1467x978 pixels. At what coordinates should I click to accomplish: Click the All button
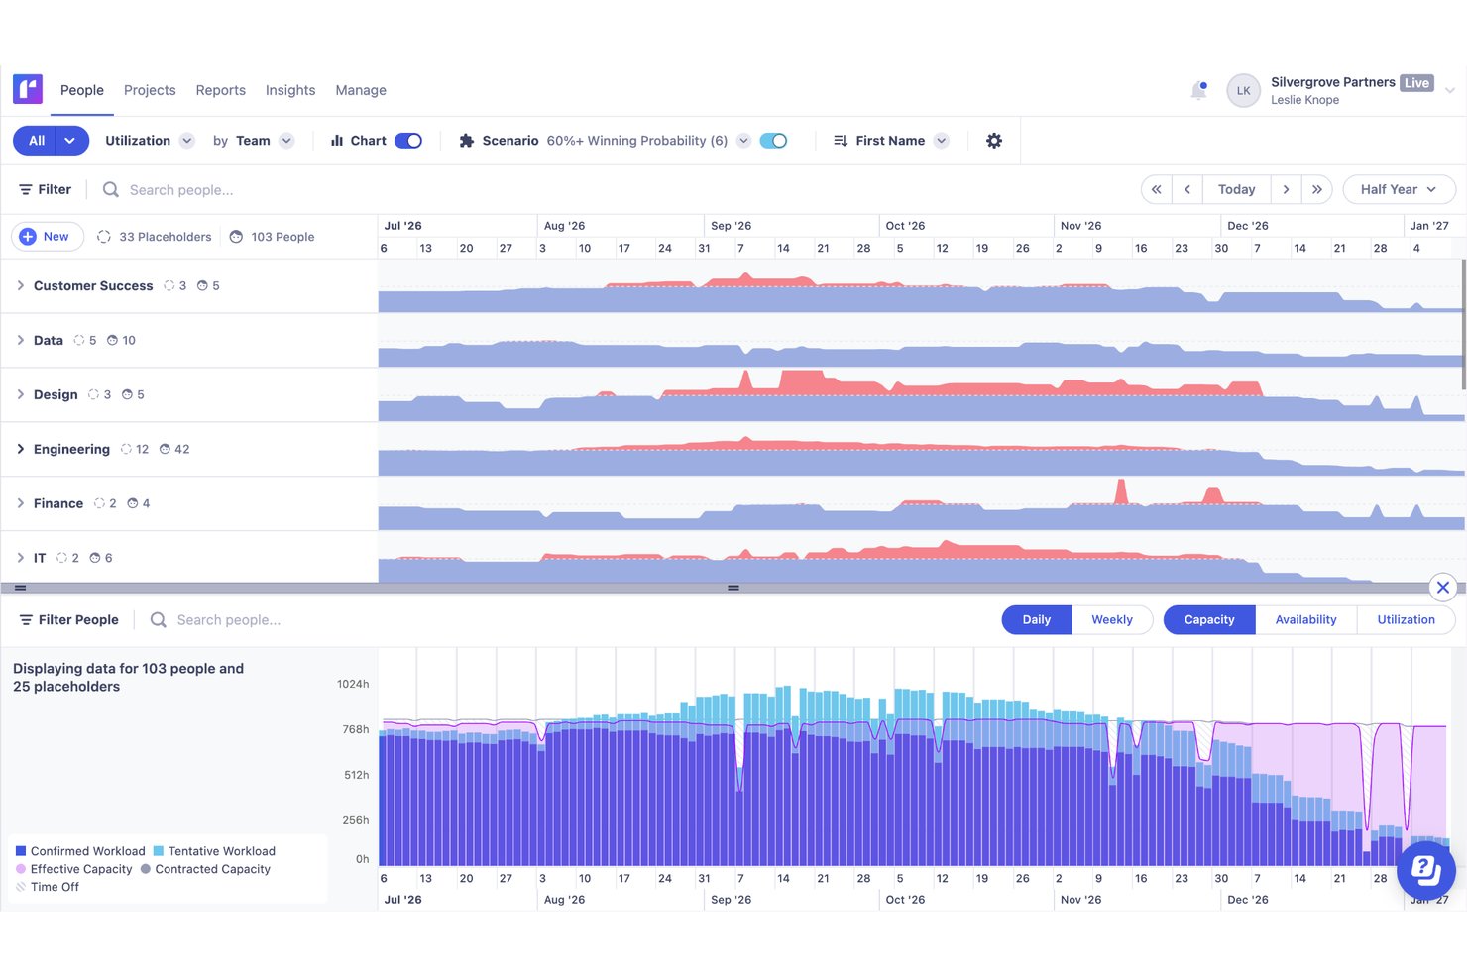coord(36,141)
